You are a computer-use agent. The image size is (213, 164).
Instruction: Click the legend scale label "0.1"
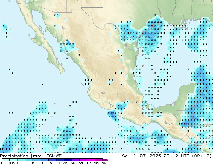tap(4, 163)
